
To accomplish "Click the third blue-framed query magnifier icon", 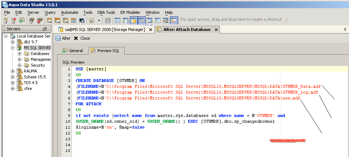I will (65, 20).
